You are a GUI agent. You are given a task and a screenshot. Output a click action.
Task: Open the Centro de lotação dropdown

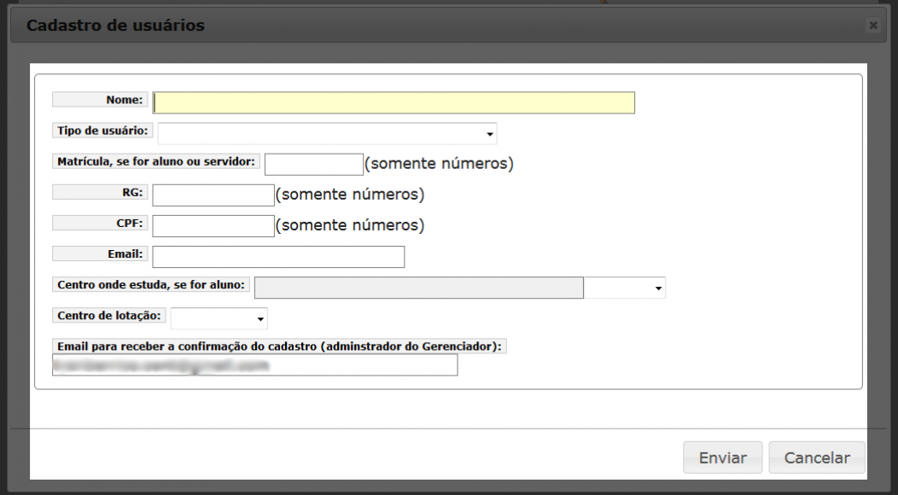pyautogui.click(x=219, y=318)
